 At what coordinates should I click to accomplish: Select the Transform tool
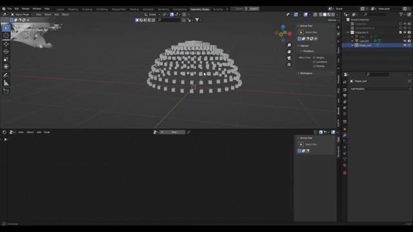(6, 67)
